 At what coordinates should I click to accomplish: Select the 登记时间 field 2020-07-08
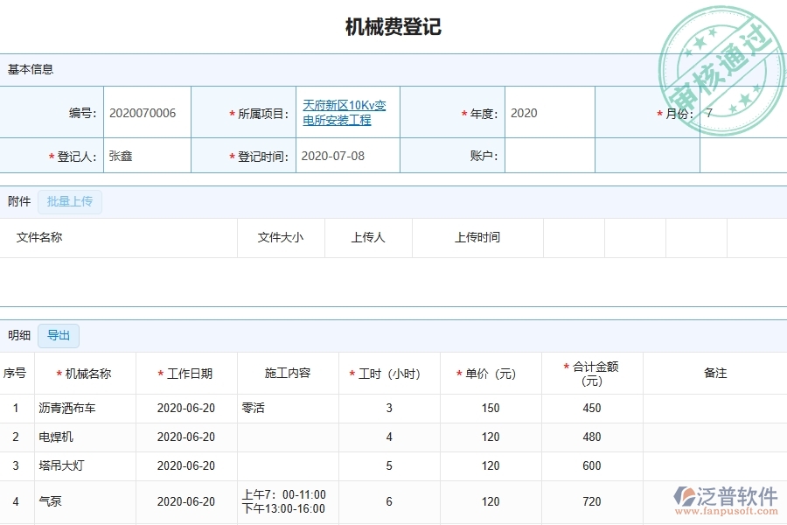pyautogui.click(x=332, y=157)
